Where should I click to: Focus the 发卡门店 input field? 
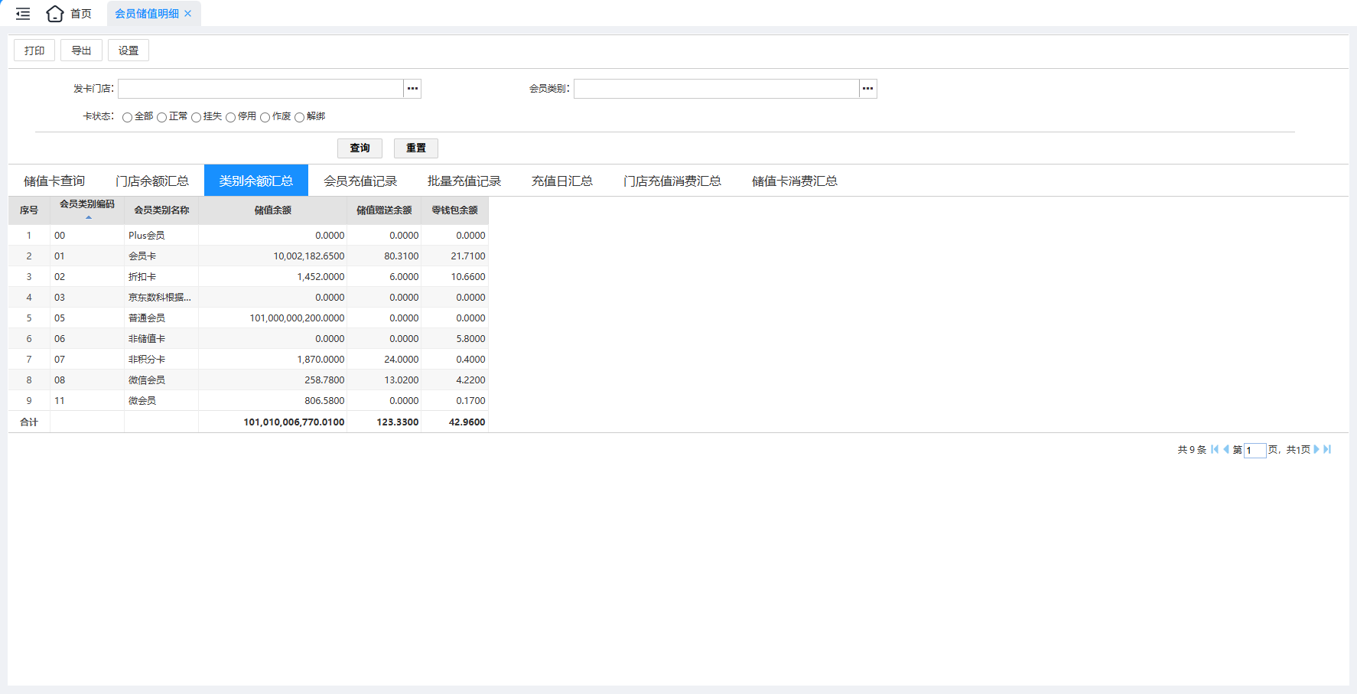click(x=261, y=89)
